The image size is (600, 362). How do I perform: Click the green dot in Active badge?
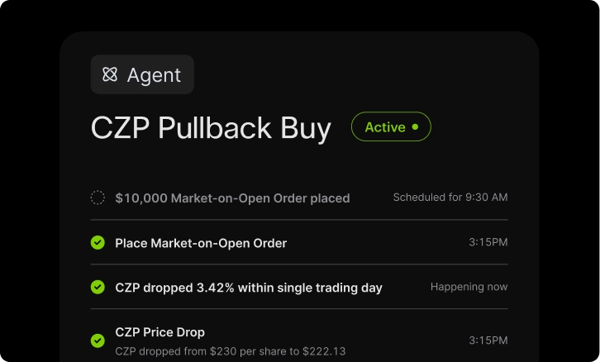[x=415, y=127]
